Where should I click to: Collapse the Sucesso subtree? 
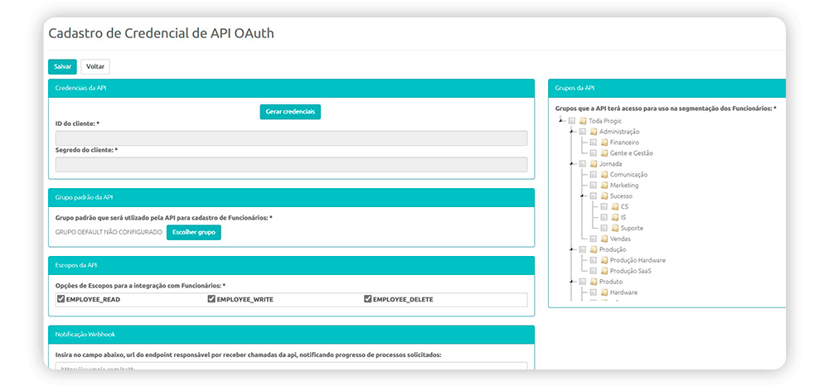[x=582, y=196]
